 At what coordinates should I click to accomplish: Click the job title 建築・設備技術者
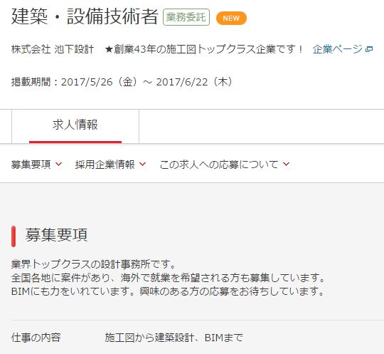tap(85, 16)
